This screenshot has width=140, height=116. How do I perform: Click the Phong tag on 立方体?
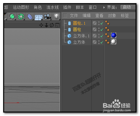tap(107, 42)
